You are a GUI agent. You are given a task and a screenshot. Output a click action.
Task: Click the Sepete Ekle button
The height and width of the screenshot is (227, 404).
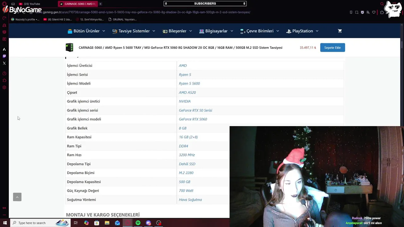tap(332, 48)
